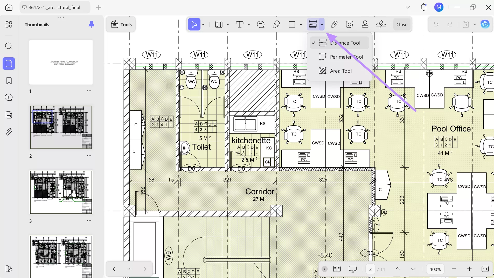Open page 2 thumbnail
The width and height of the screenshot is (494, 278).
61,127
